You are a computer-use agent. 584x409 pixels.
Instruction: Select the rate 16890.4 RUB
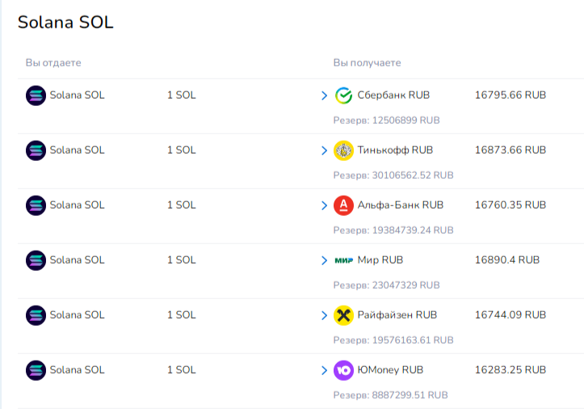click(507, 259)
